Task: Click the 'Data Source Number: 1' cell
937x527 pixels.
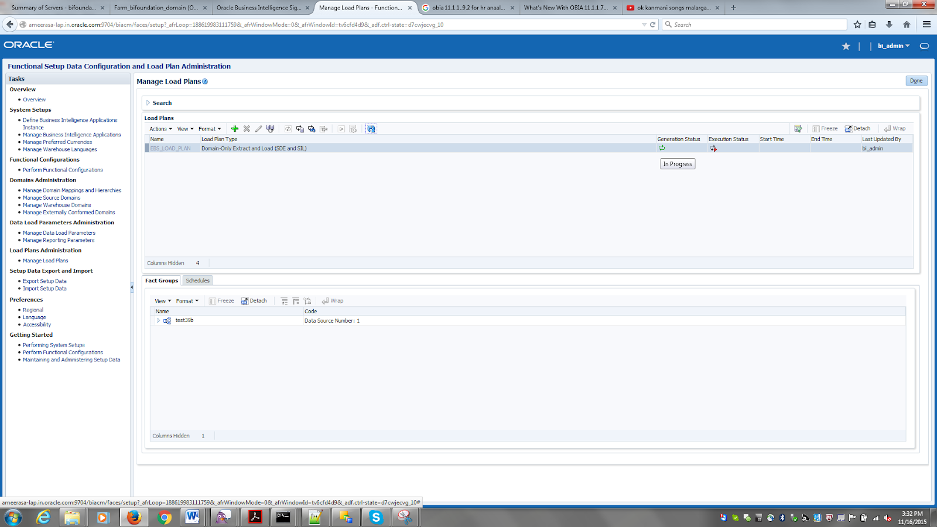Action: (x=332, y=321)
